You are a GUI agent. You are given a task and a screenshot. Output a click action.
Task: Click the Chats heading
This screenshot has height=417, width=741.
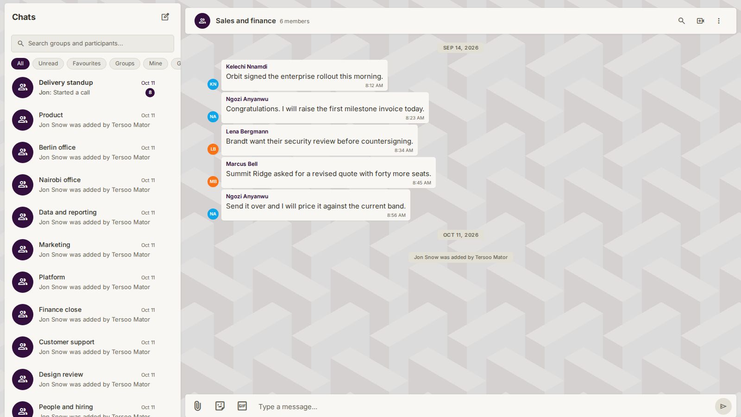(24, 17)
